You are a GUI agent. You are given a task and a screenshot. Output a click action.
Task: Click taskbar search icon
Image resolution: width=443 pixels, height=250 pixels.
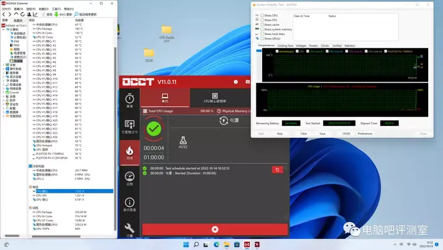click(196, 245)
